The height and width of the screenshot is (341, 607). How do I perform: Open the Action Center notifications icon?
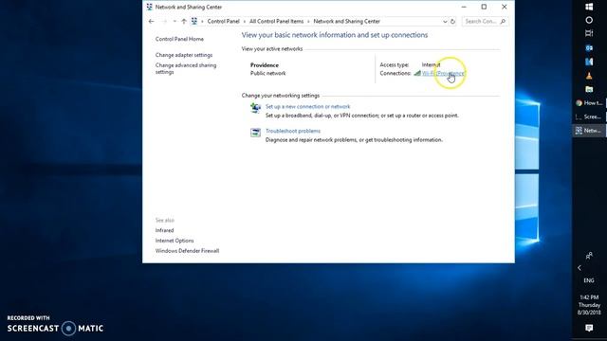tap(589, 328)
